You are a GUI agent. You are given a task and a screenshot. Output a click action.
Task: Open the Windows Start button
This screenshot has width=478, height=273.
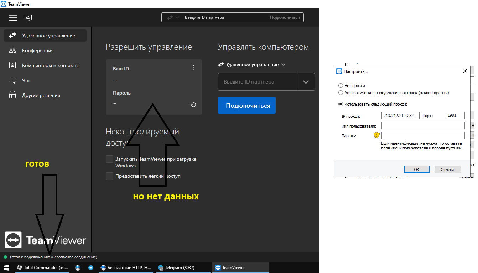tap(6, 268)
